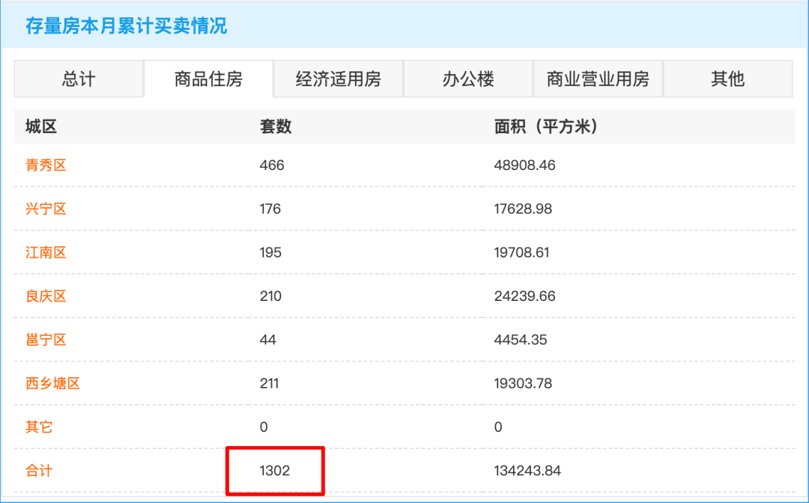Click the area value 17628.98
This screenshot has width=809, height=503.
coord(523,209)
